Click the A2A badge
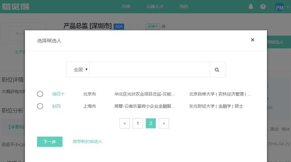 point(119,26)
